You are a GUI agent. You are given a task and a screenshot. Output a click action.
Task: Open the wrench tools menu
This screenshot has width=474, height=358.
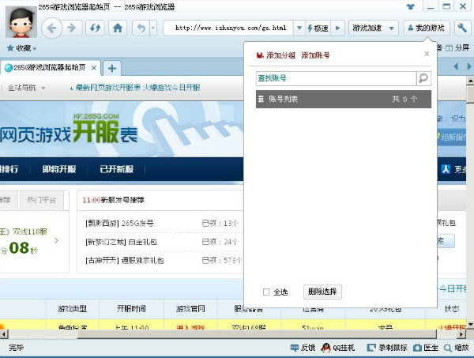462,28
